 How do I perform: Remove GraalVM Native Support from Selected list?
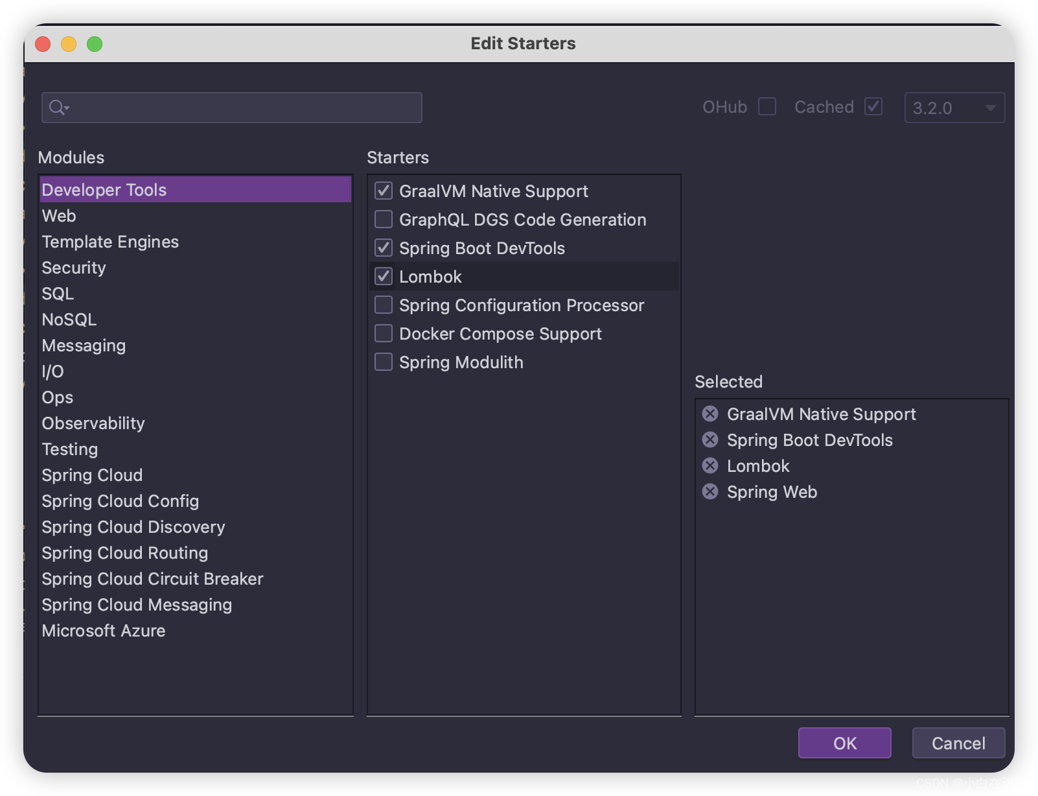point(710,414)
